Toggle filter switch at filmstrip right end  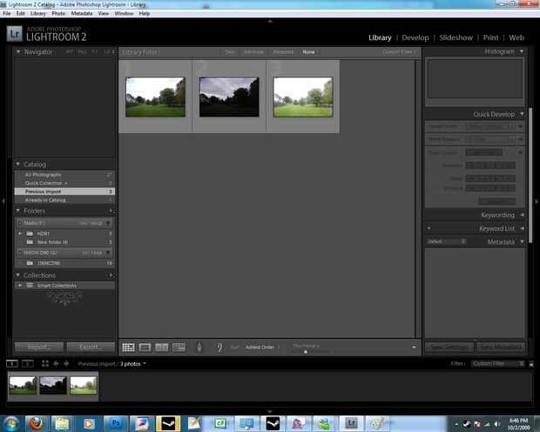[531, 364]
